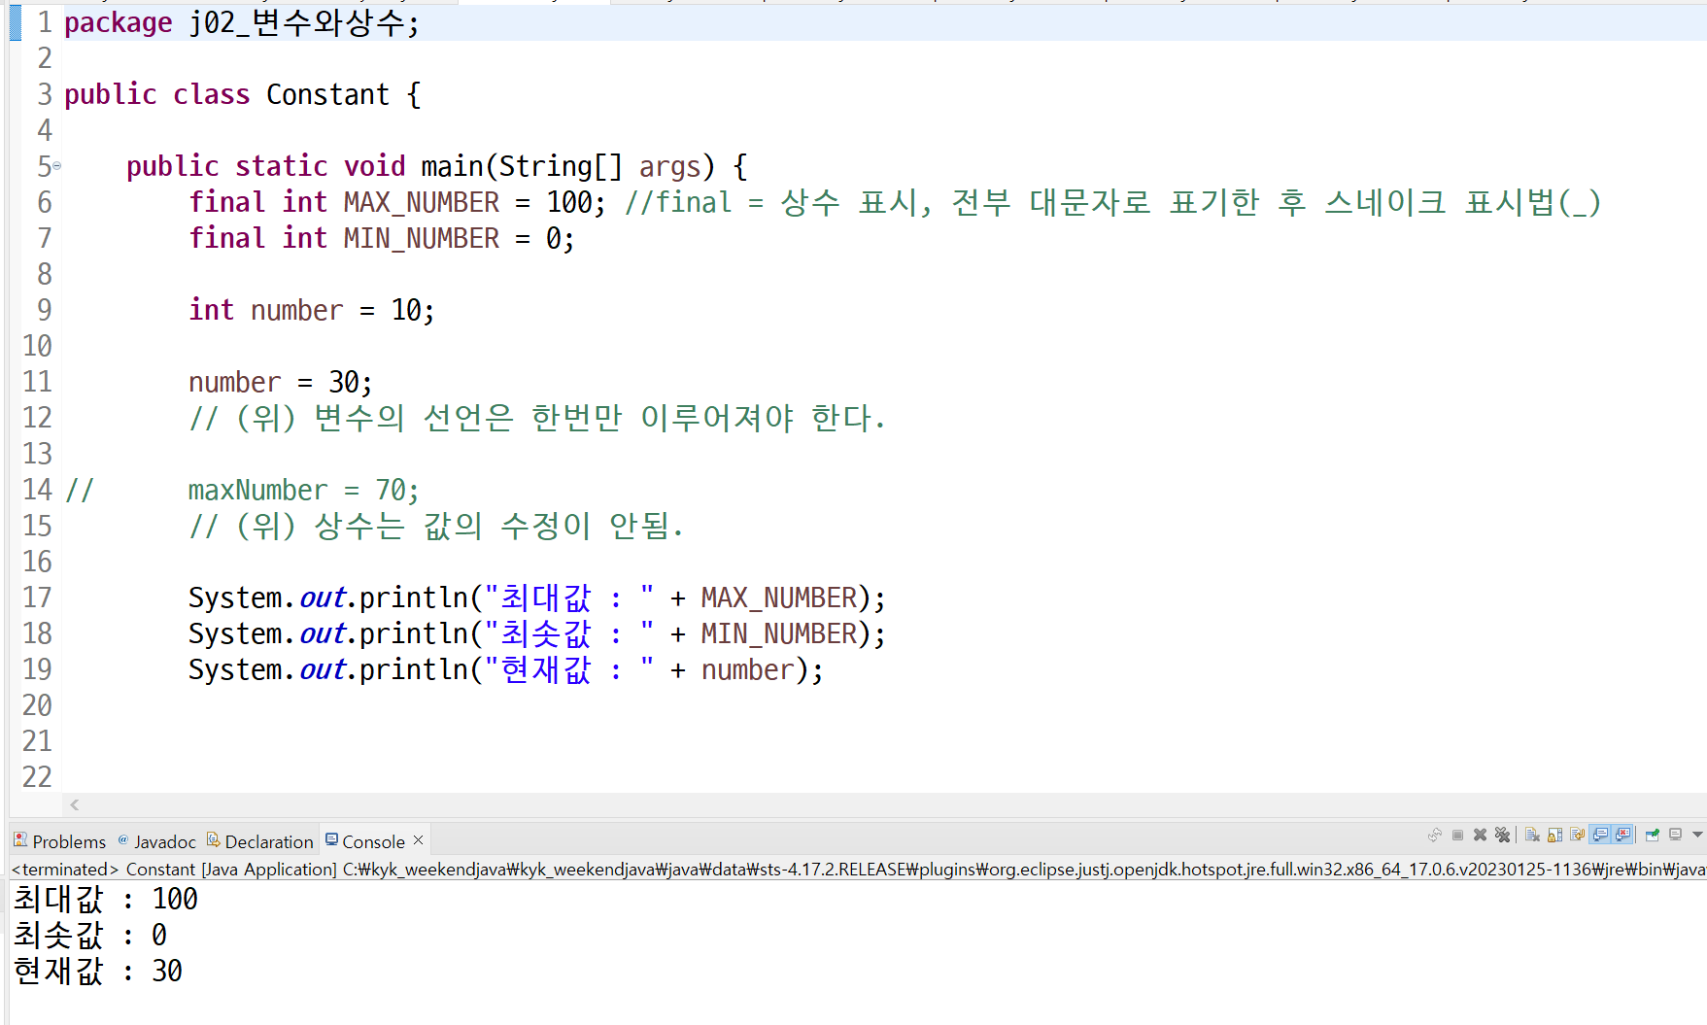Click 'number = 30;' code line
1707x1025 pixels.
pos(280,382)
